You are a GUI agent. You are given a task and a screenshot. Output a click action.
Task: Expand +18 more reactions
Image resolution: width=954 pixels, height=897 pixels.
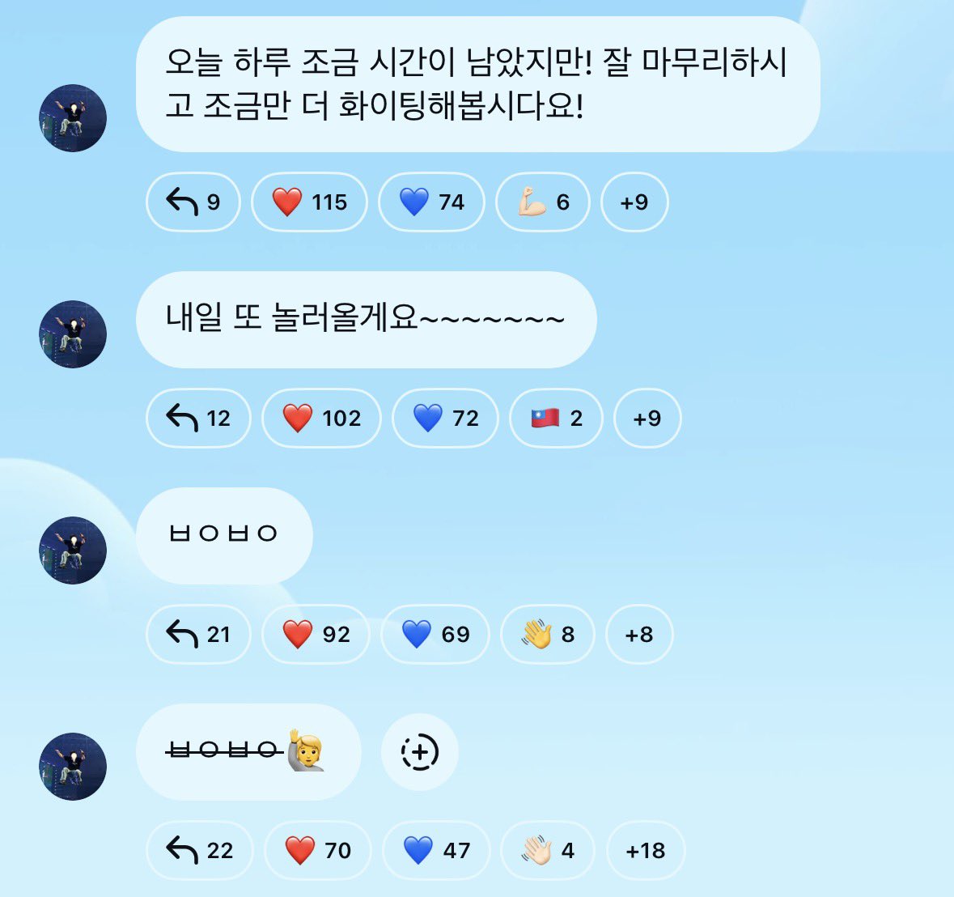click(646, 850)
